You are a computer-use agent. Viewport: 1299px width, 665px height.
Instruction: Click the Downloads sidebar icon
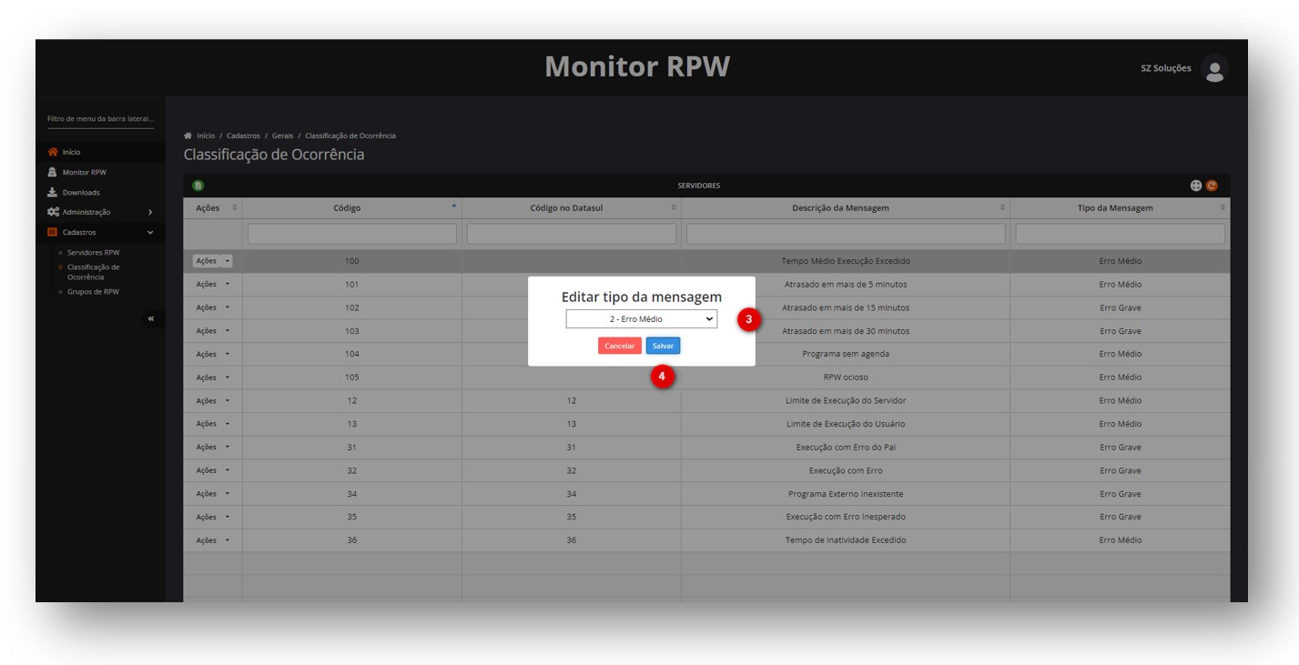(53, 193)
